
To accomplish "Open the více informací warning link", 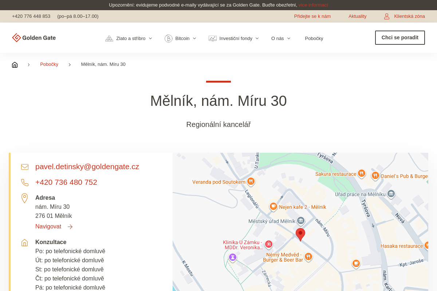I will pos(313,5).
